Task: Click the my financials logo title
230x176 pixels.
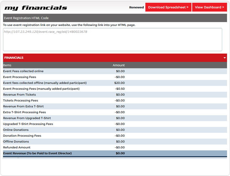Action: point(36,8)
